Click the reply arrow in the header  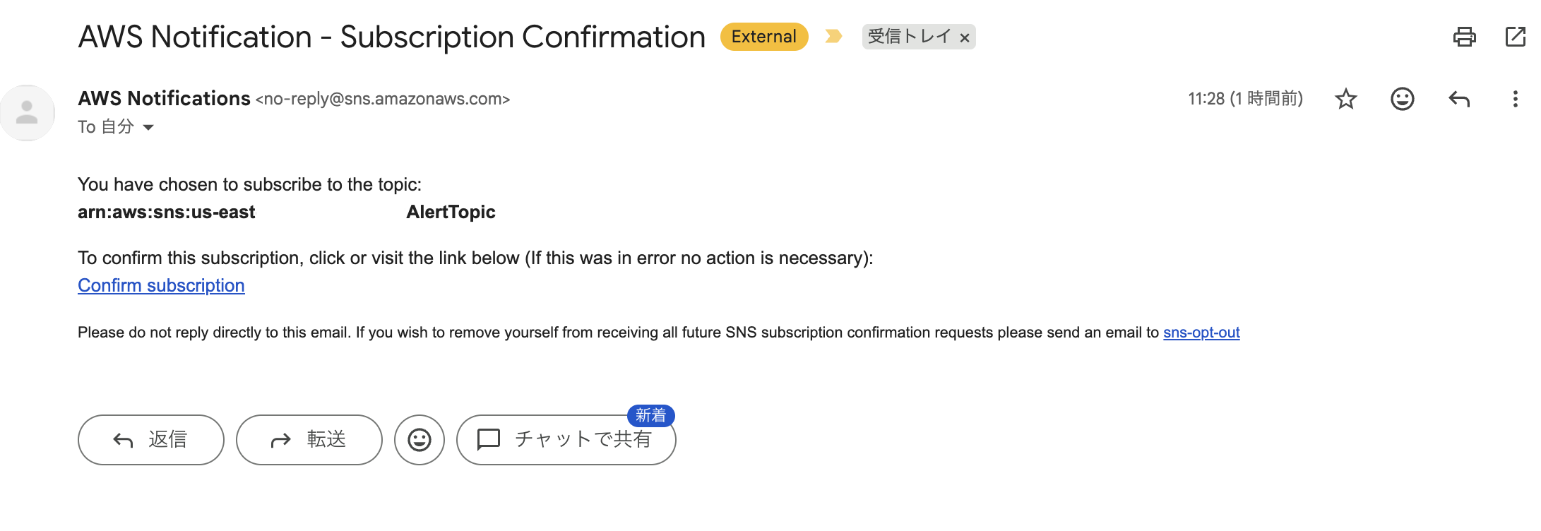click(1458, 99)
